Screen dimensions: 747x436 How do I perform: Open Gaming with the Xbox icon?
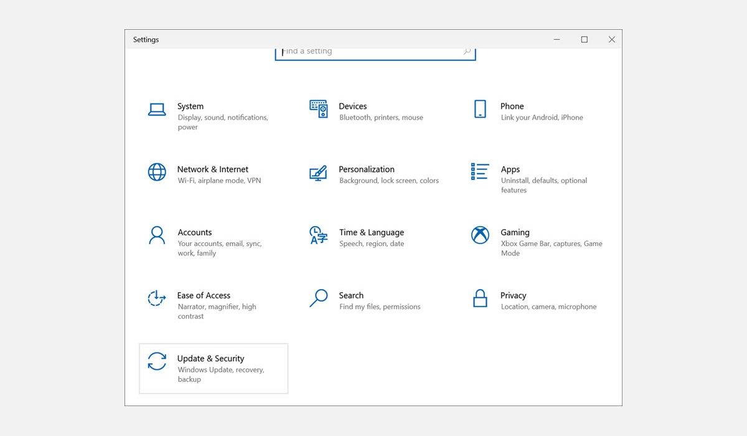coord(480,235)
